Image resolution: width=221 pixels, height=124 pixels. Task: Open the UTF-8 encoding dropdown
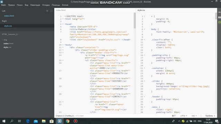tap(184, 116)
